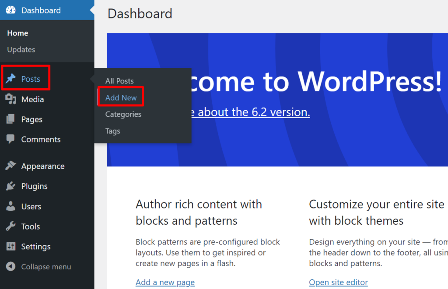Image resolution: width=448 pixels, height=289 pixels.
Task: Open the Settings sliders icon
Action: pyautogui.click(x=12, y=247)
